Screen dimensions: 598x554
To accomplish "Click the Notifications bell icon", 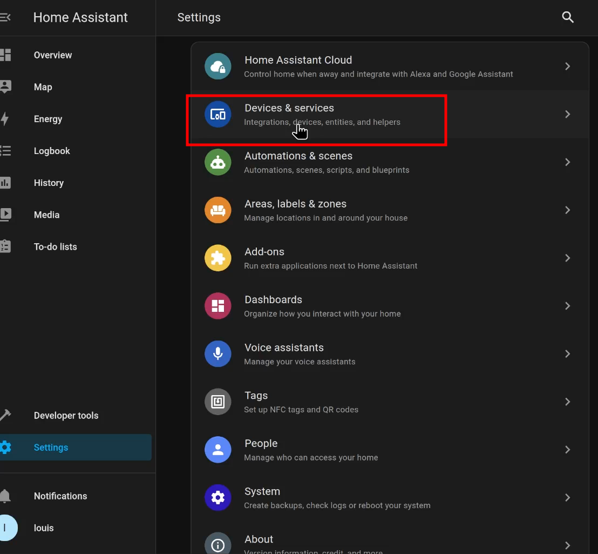I will [5, 496].
